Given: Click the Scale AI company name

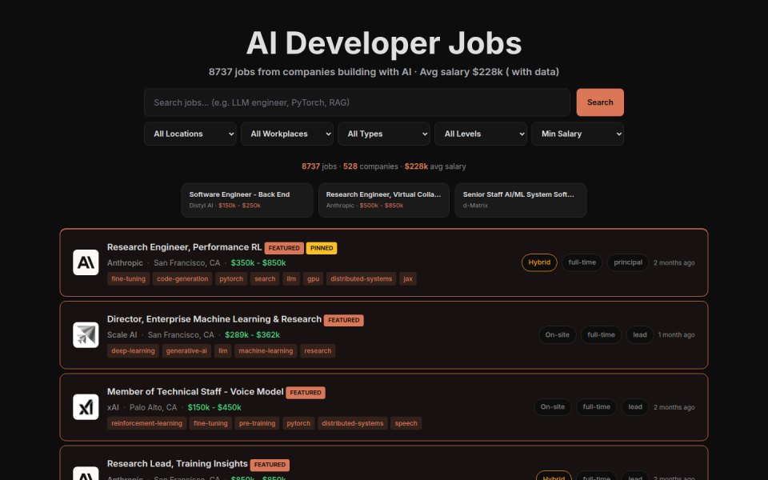Looking at the screenshot, I should coord(122,335).
